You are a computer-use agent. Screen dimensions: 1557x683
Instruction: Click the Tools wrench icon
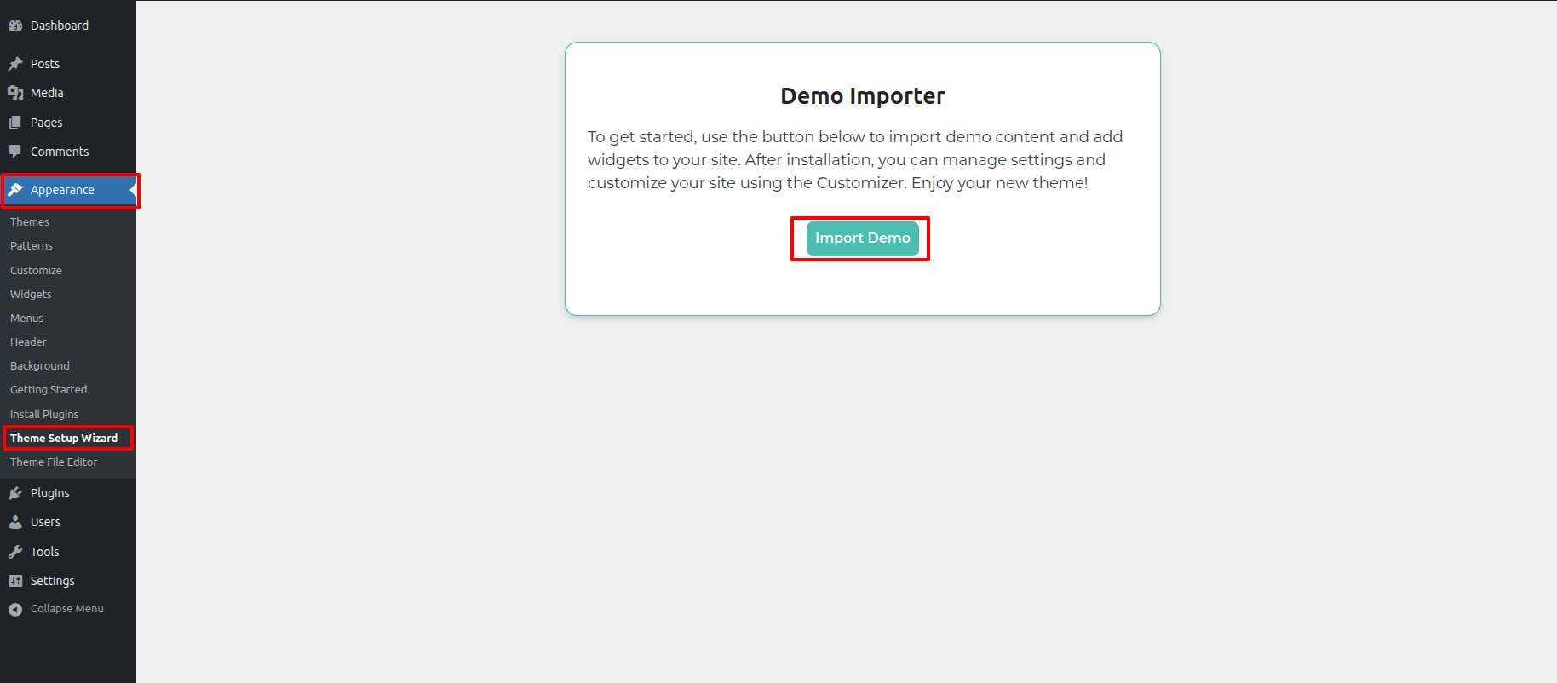point(15,552)
